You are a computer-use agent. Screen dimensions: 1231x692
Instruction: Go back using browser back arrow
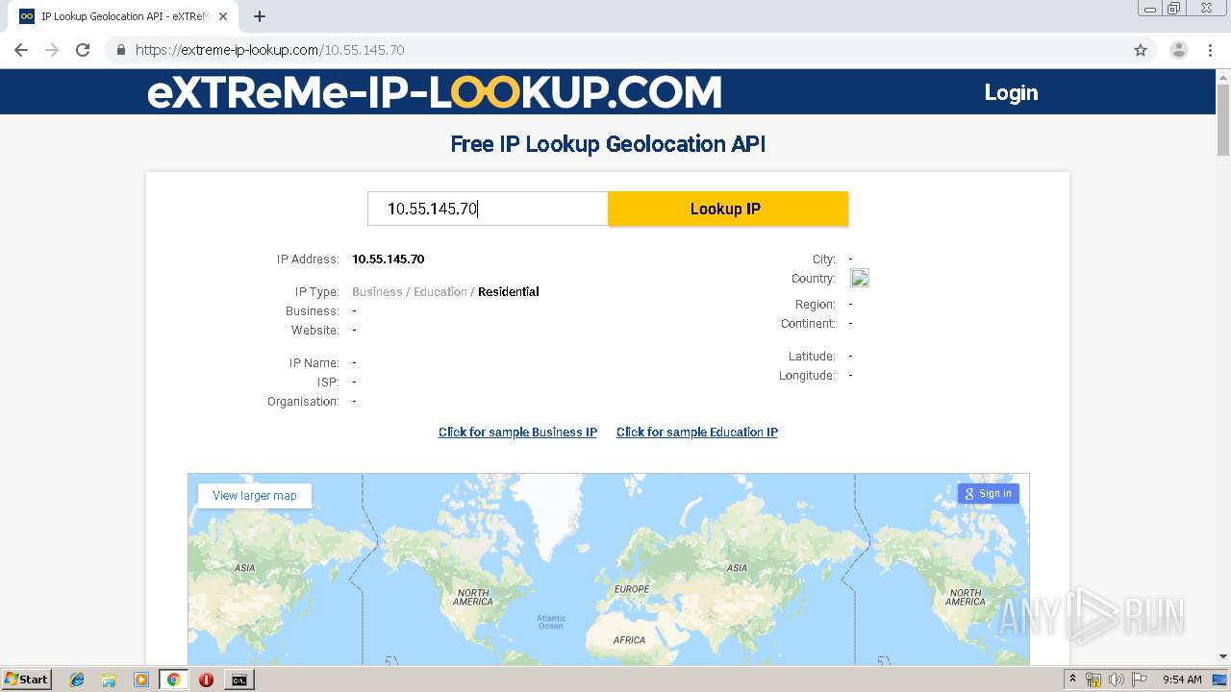[x=21, y=50]
